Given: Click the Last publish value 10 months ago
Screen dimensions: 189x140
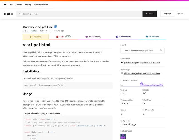Looking at the screenshot, I should (x=128, y=124).
